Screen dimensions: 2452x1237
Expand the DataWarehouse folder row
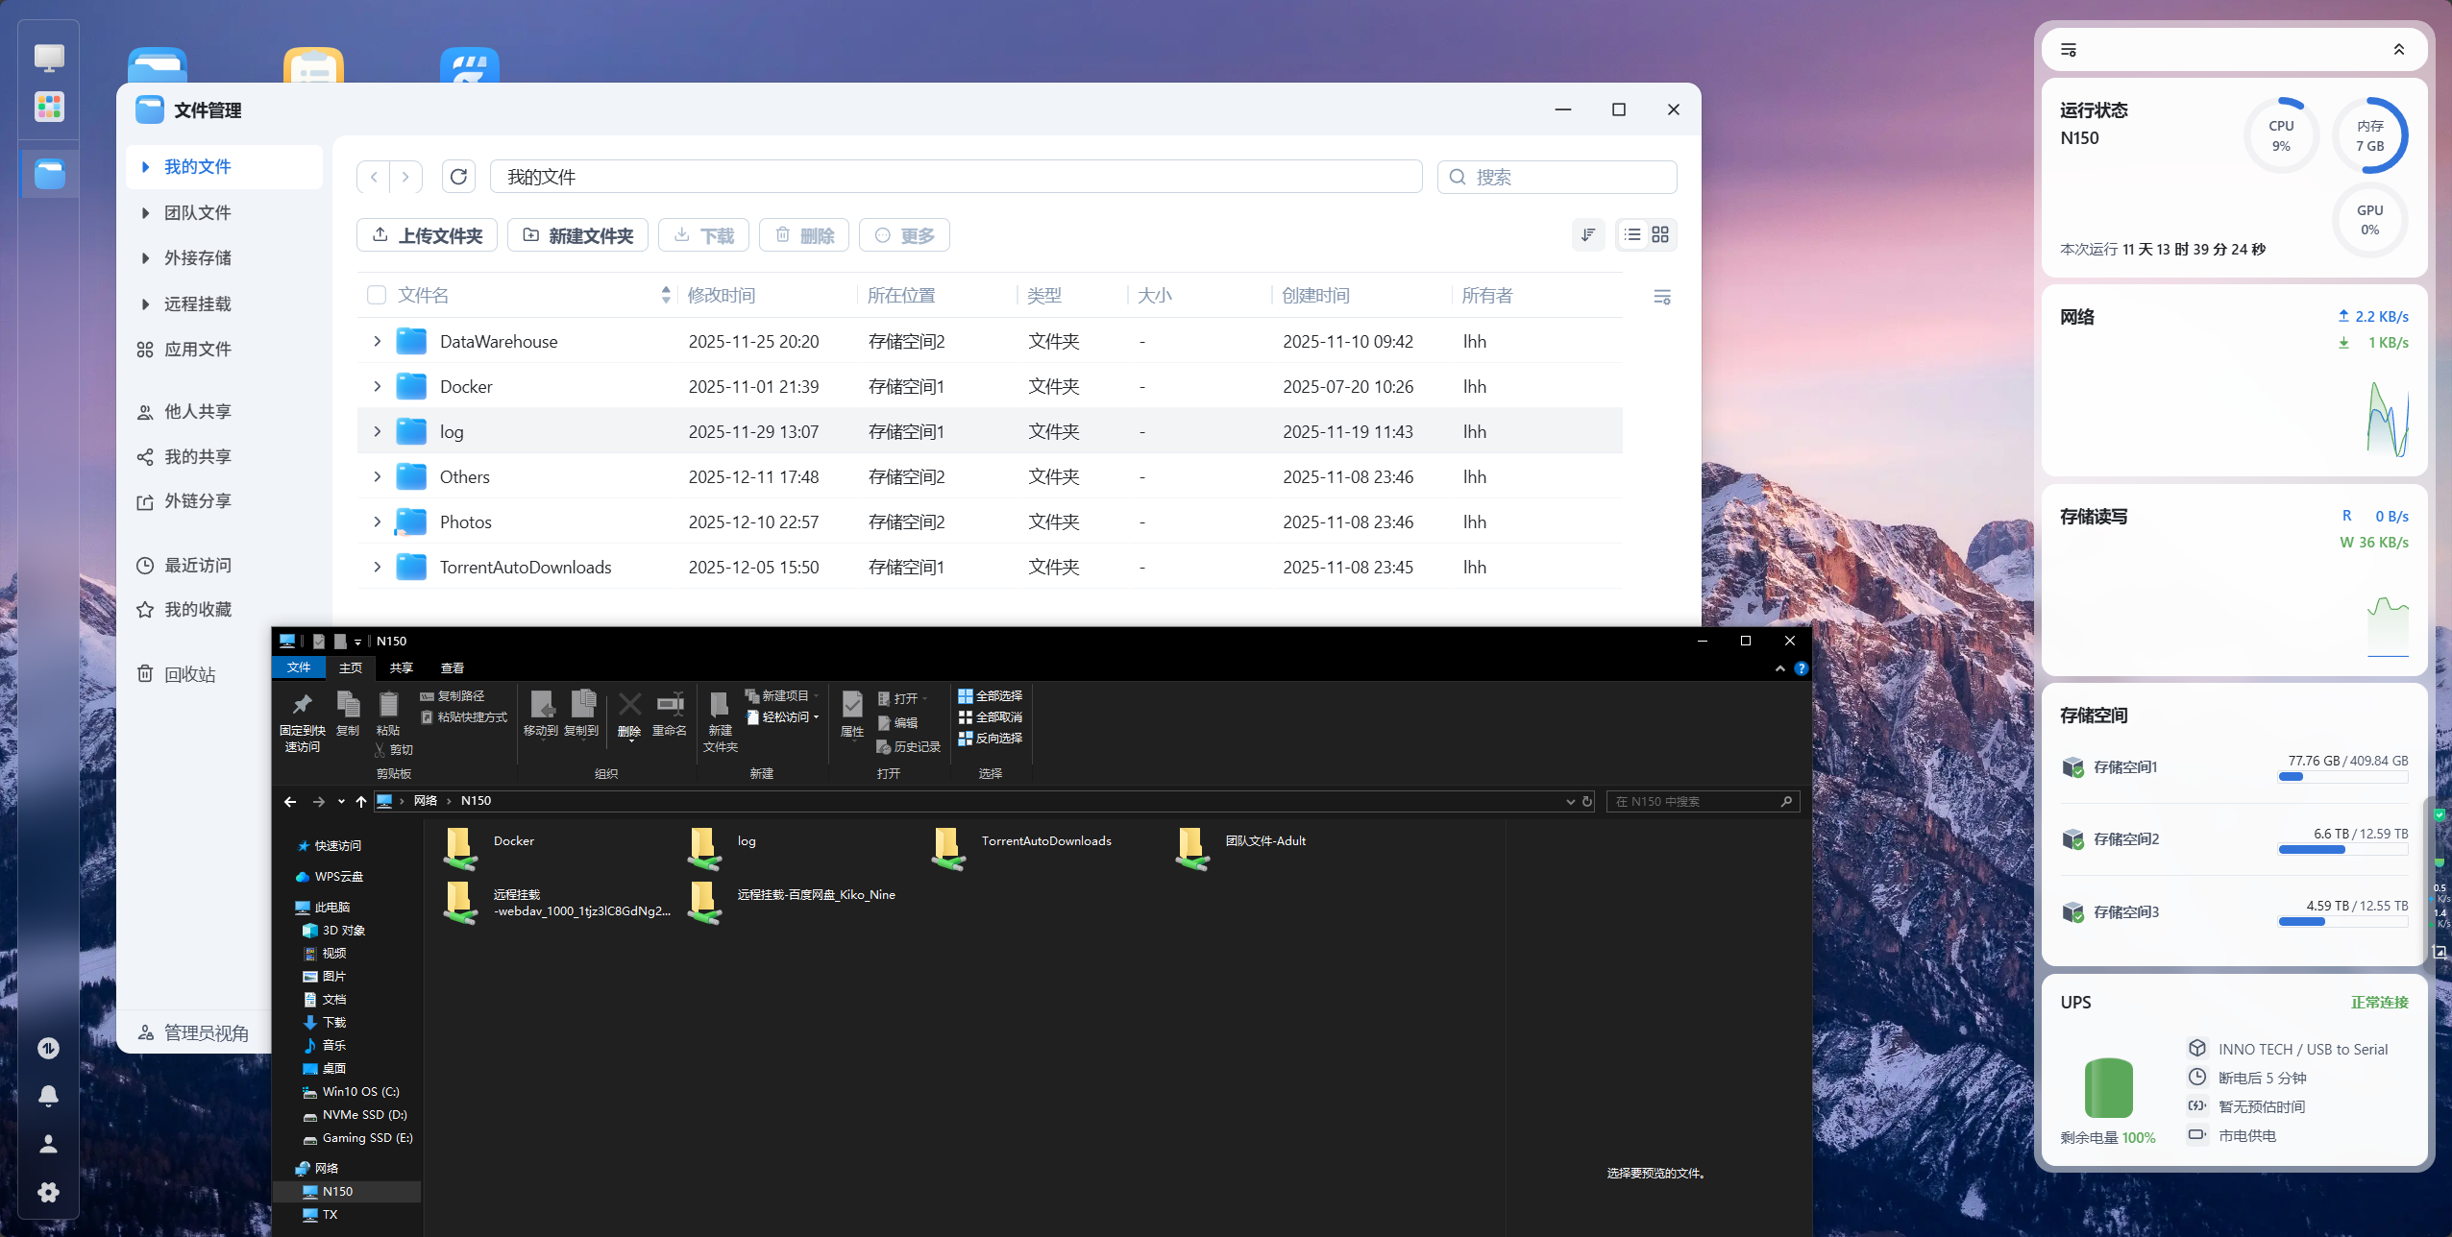tap(377, 341)
